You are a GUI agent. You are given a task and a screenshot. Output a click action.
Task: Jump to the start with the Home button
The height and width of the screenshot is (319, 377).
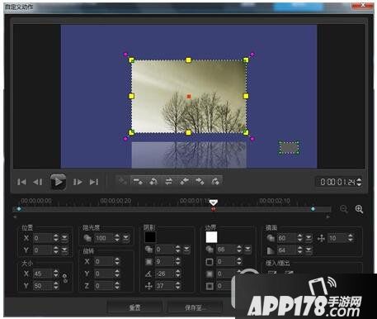coord(21,182)
